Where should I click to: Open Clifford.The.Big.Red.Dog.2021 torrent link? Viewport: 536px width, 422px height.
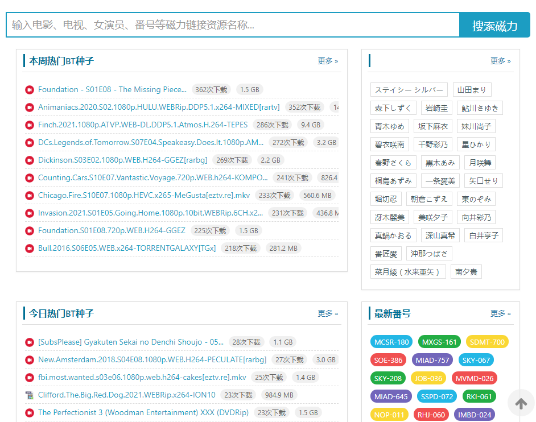[127, 395]
